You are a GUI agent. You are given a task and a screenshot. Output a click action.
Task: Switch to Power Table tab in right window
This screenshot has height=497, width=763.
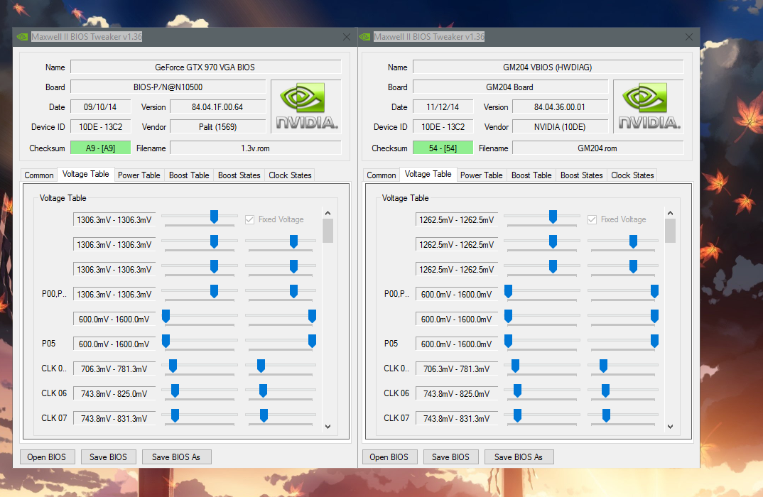[x=481, y=175]
